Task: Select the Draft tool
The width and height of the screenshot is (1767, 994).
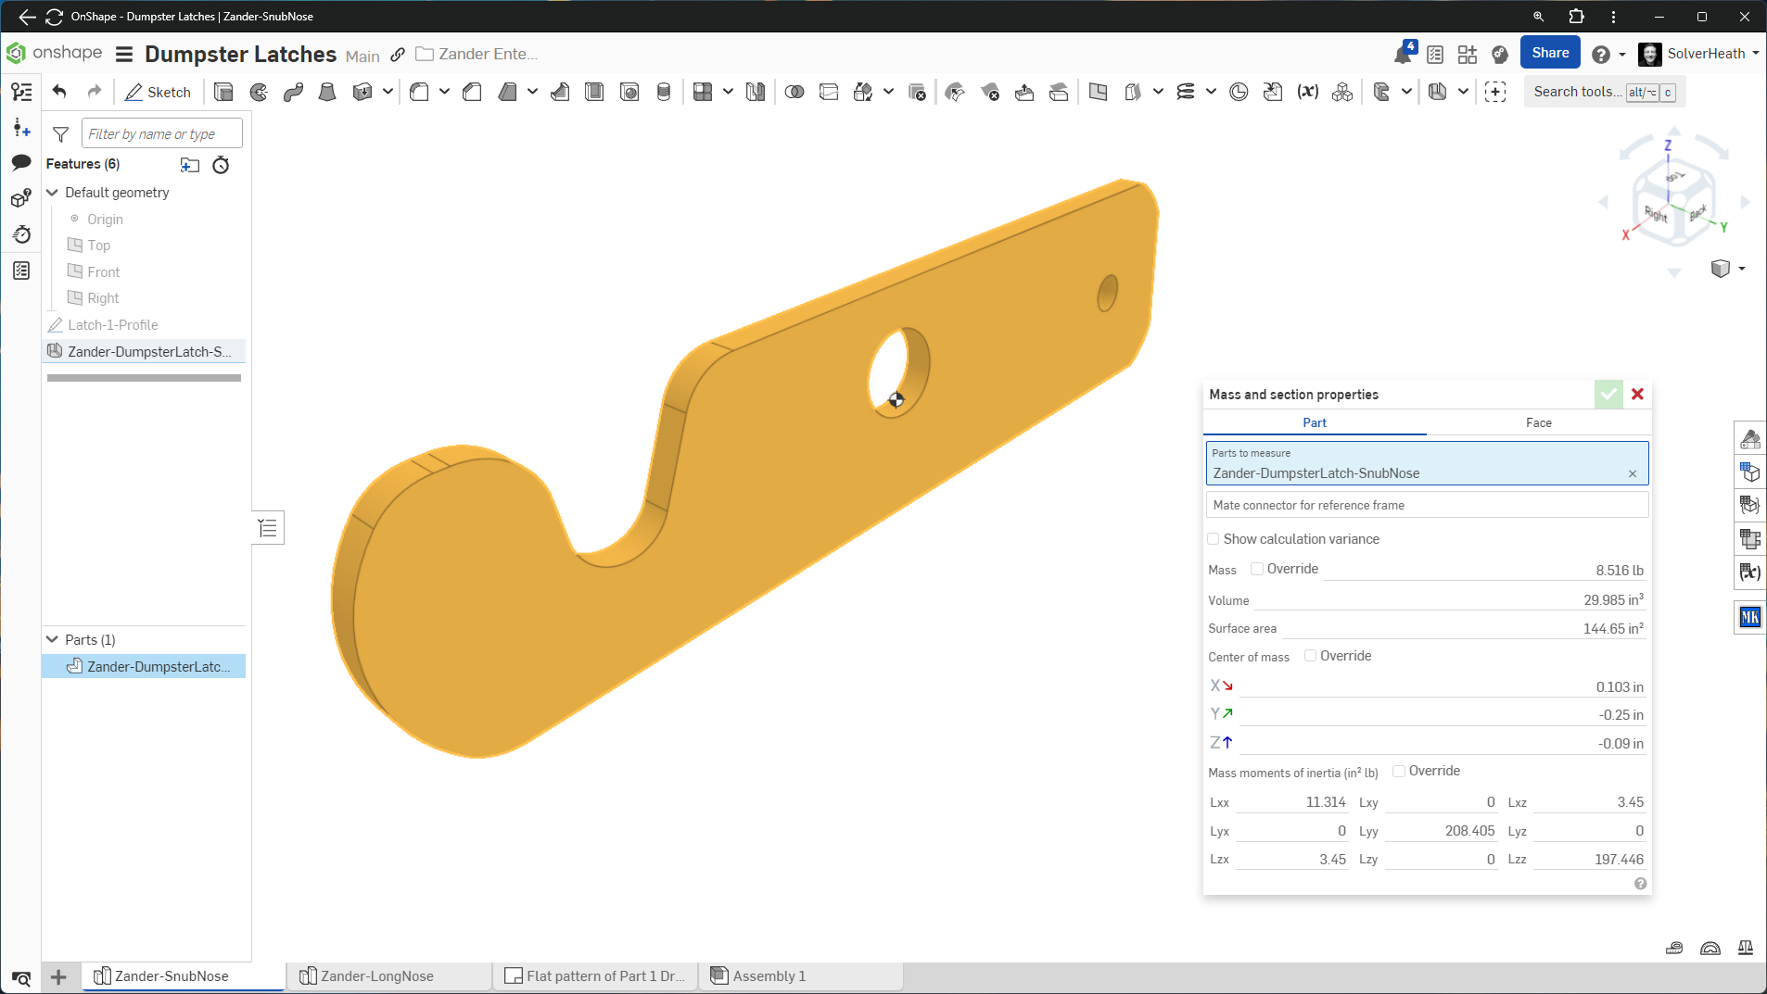Action: [507, 92]
